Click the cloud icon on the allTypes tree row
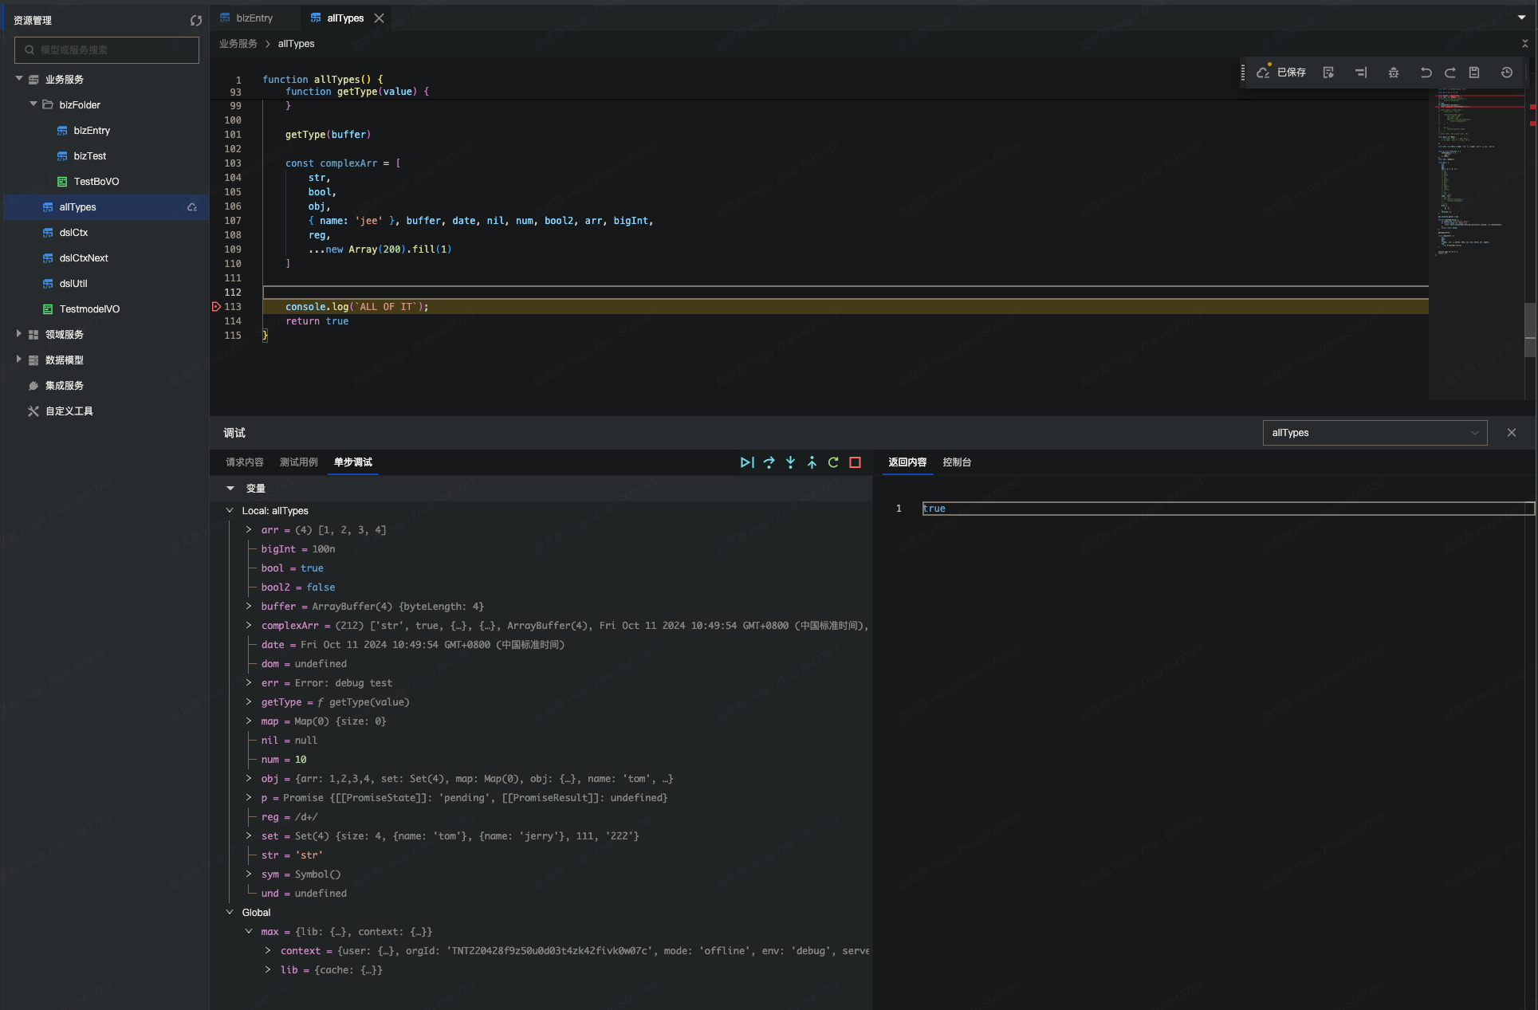Image resolution: width=1538 pixels, height=1010 pixels. [192, 207]
